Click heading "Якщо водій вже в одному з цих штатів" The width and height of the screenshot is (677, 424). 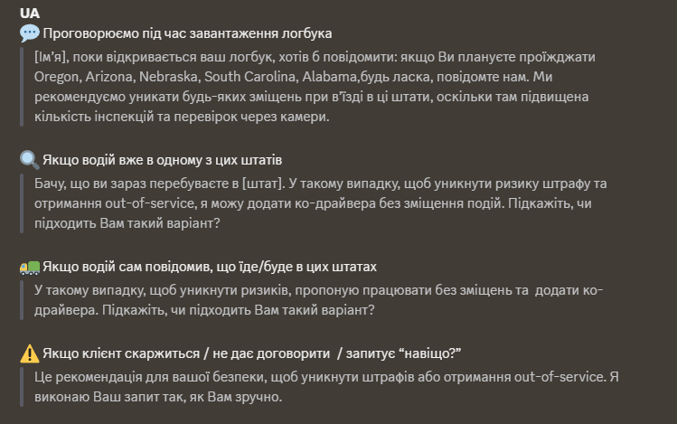163,160
